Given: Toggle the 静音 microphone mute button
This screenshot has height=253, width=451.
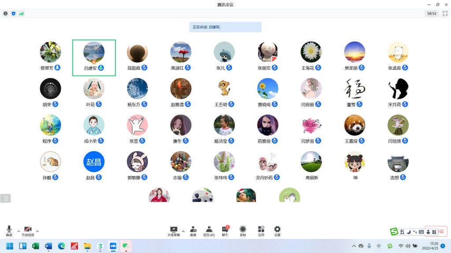Looking at the screenshot, I should [x=9, y=230].
